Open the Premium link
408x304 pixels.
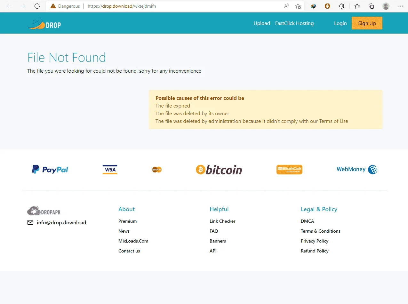127,221
